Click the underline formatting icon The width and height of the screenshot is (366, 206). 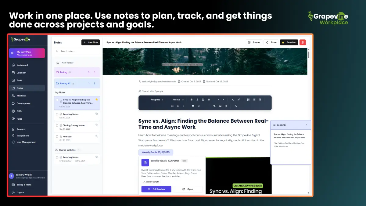tap(203, 99)
